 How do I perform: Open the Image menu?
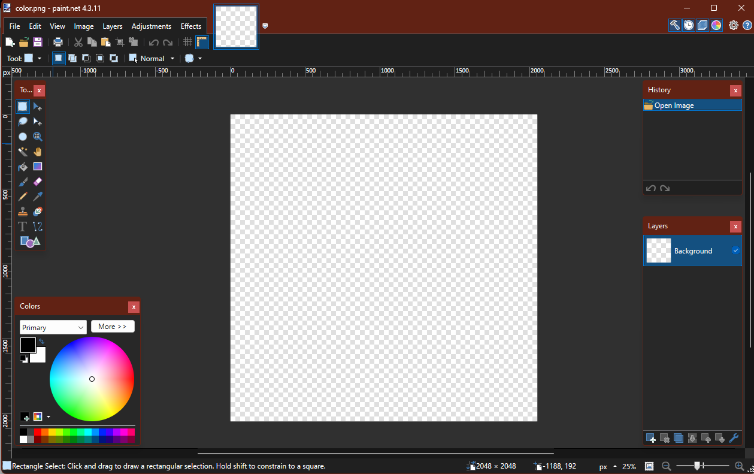tap(84, 26)
